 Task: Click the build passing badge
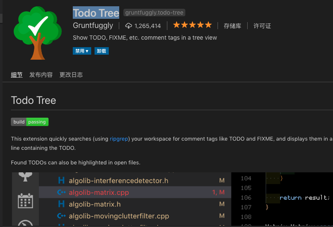pyautogui.click(x=30, y=122)
